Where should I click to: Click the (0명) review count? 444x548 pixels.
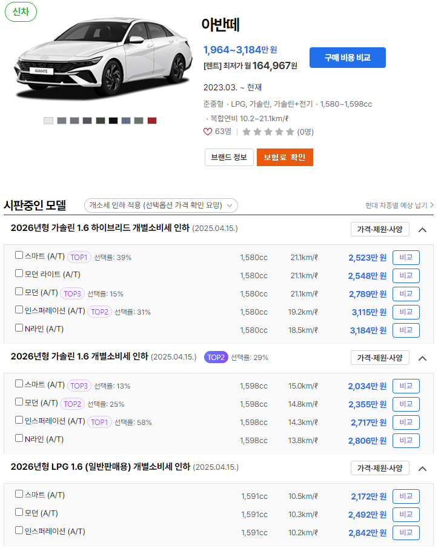(305, 132)
